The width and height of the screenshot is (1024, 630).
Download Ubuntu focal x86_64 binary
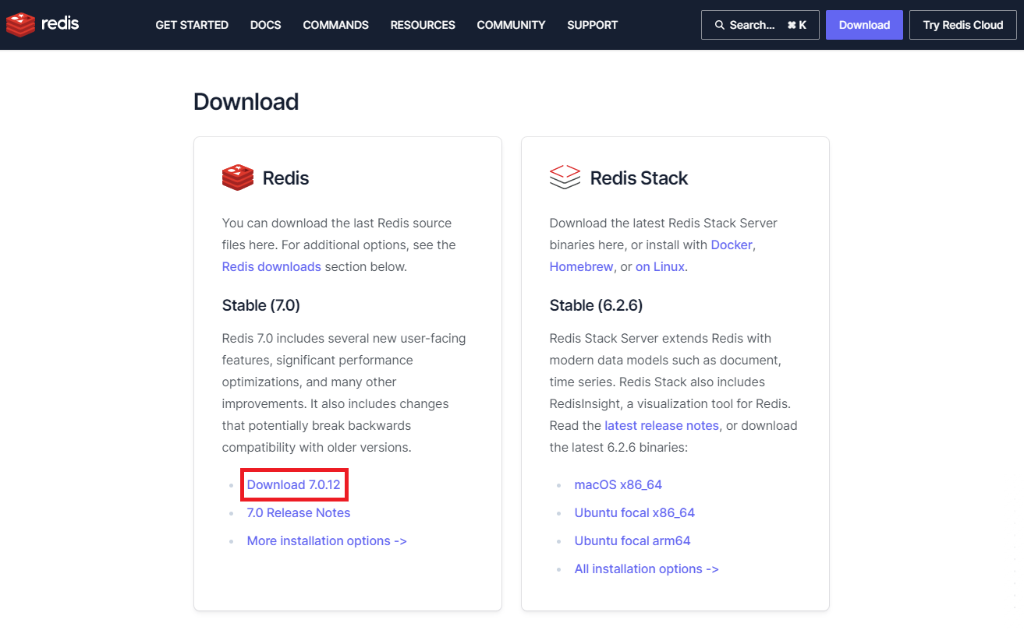(635, 512)
